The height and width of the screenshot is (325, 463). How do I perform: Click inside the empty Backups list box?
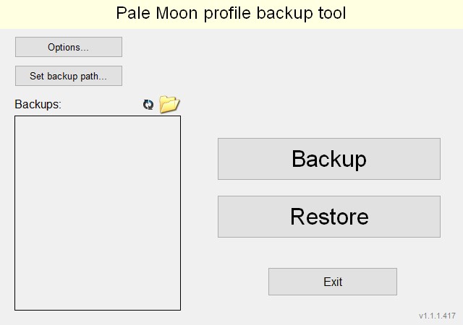click(98, 213)
